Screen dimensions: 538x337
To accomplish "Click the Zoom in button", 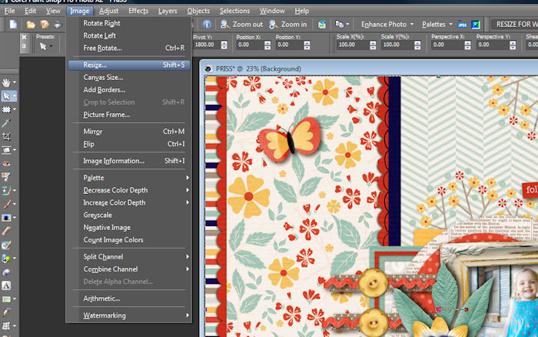I will (288, 25).
